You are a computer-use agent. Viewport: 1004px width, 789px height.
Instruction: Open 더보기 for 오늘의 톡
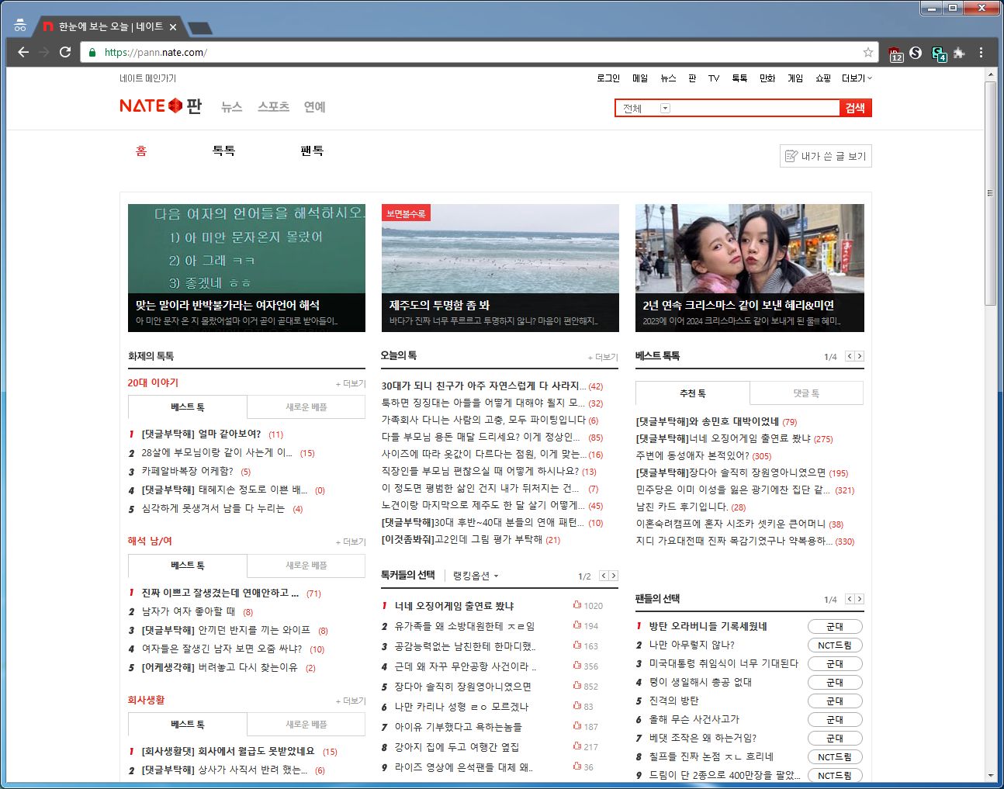603,357
